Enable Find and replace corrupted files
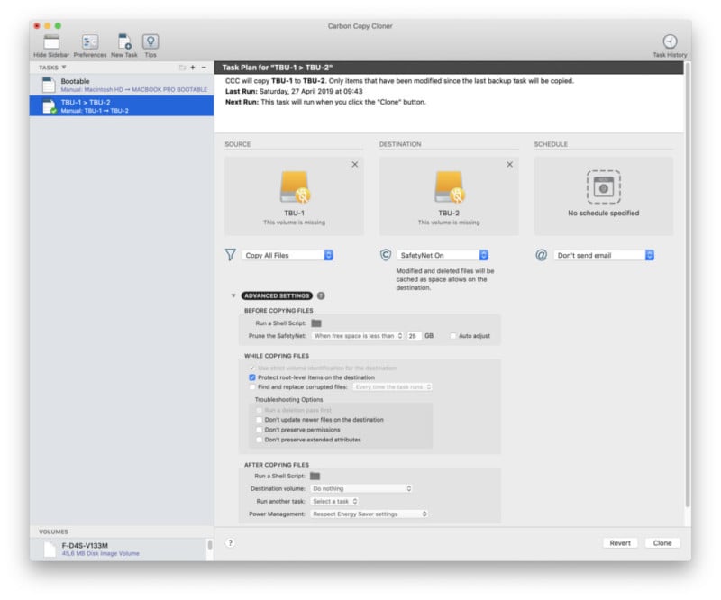 coord(252,387)
